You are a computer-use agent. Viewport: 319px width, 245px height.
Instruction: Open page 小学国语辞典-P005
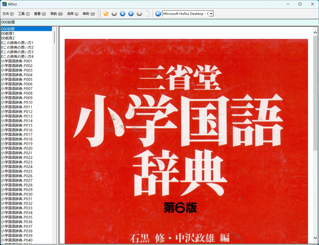click(27, 79)
